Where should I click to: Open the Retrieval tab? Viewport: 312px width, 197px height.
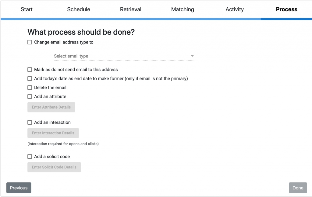(130, 9)
